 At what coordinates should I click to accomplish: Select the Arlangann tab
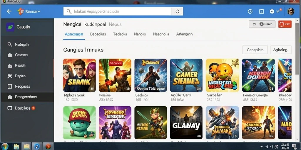[184, 34]
